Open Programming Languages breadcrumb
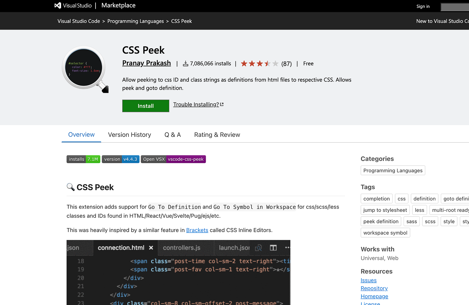Viewport: 469px width, 305px height. (x=136, y=21)
